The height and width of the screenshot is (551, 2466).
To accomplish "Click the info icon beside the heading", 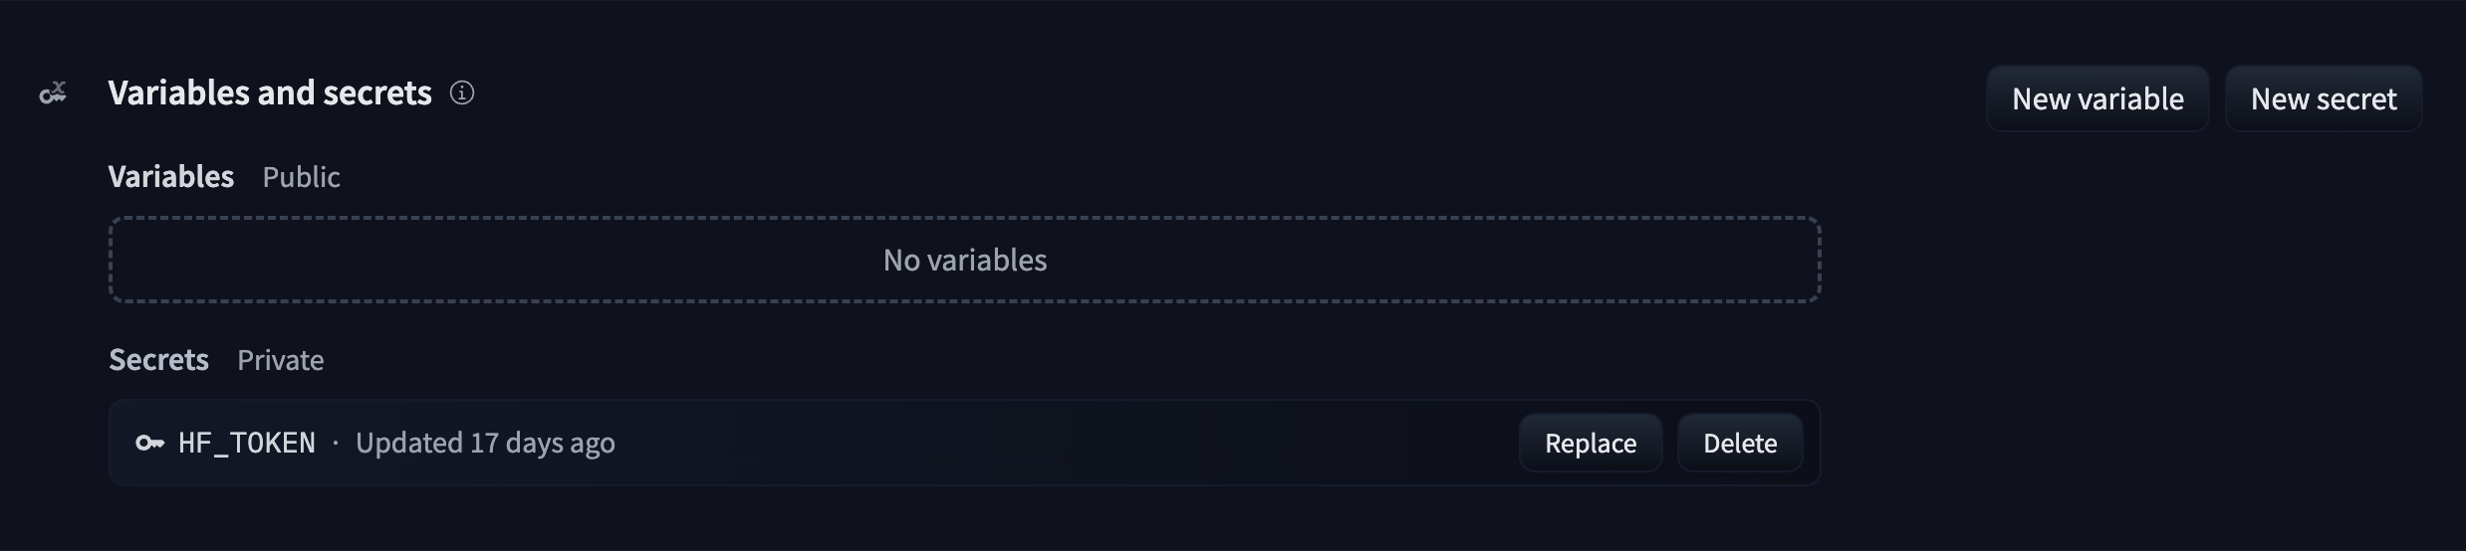I will click(462, 93).
